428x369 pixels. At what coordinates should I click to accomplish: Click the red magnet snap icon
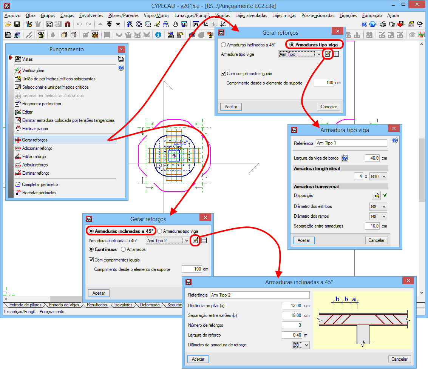tap(67, 24)
